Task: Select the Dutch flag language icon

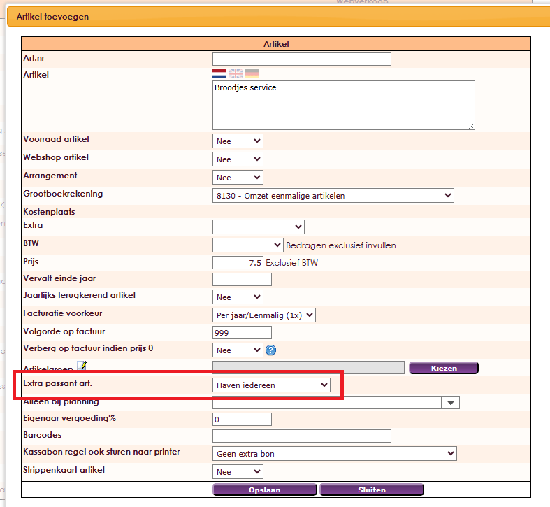Action: click(219, 73)
